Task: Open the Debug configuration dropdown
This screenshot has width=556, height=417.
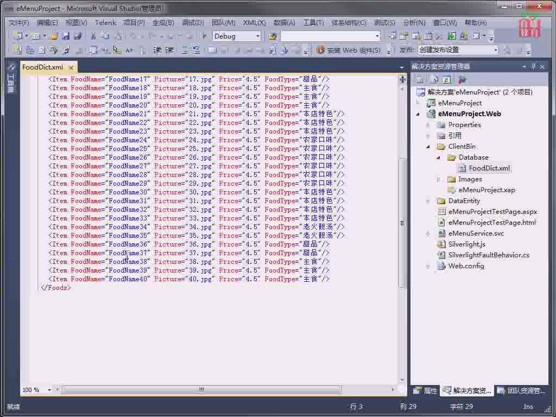Action: coord(258,36)
